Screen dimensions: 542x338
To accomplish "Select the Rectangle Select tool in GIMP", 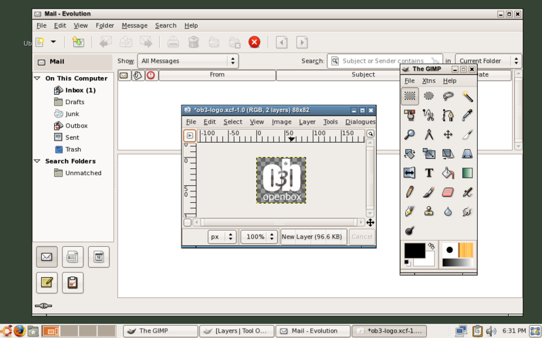I will [x=410, y=96].
